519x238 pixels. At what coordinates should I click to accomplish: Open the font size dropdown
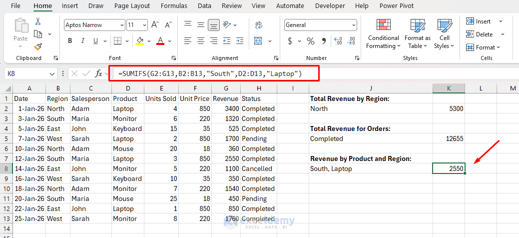pyautogui.click(x=145, y=25)
